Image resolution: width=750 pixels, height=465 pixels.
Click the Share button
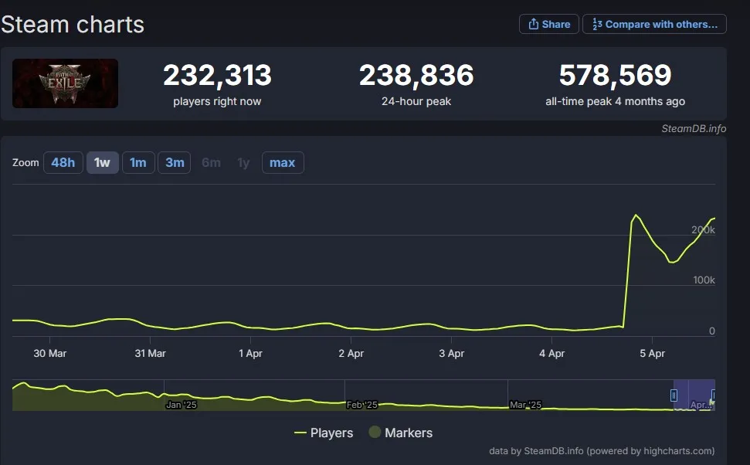[x=549, y=24]
